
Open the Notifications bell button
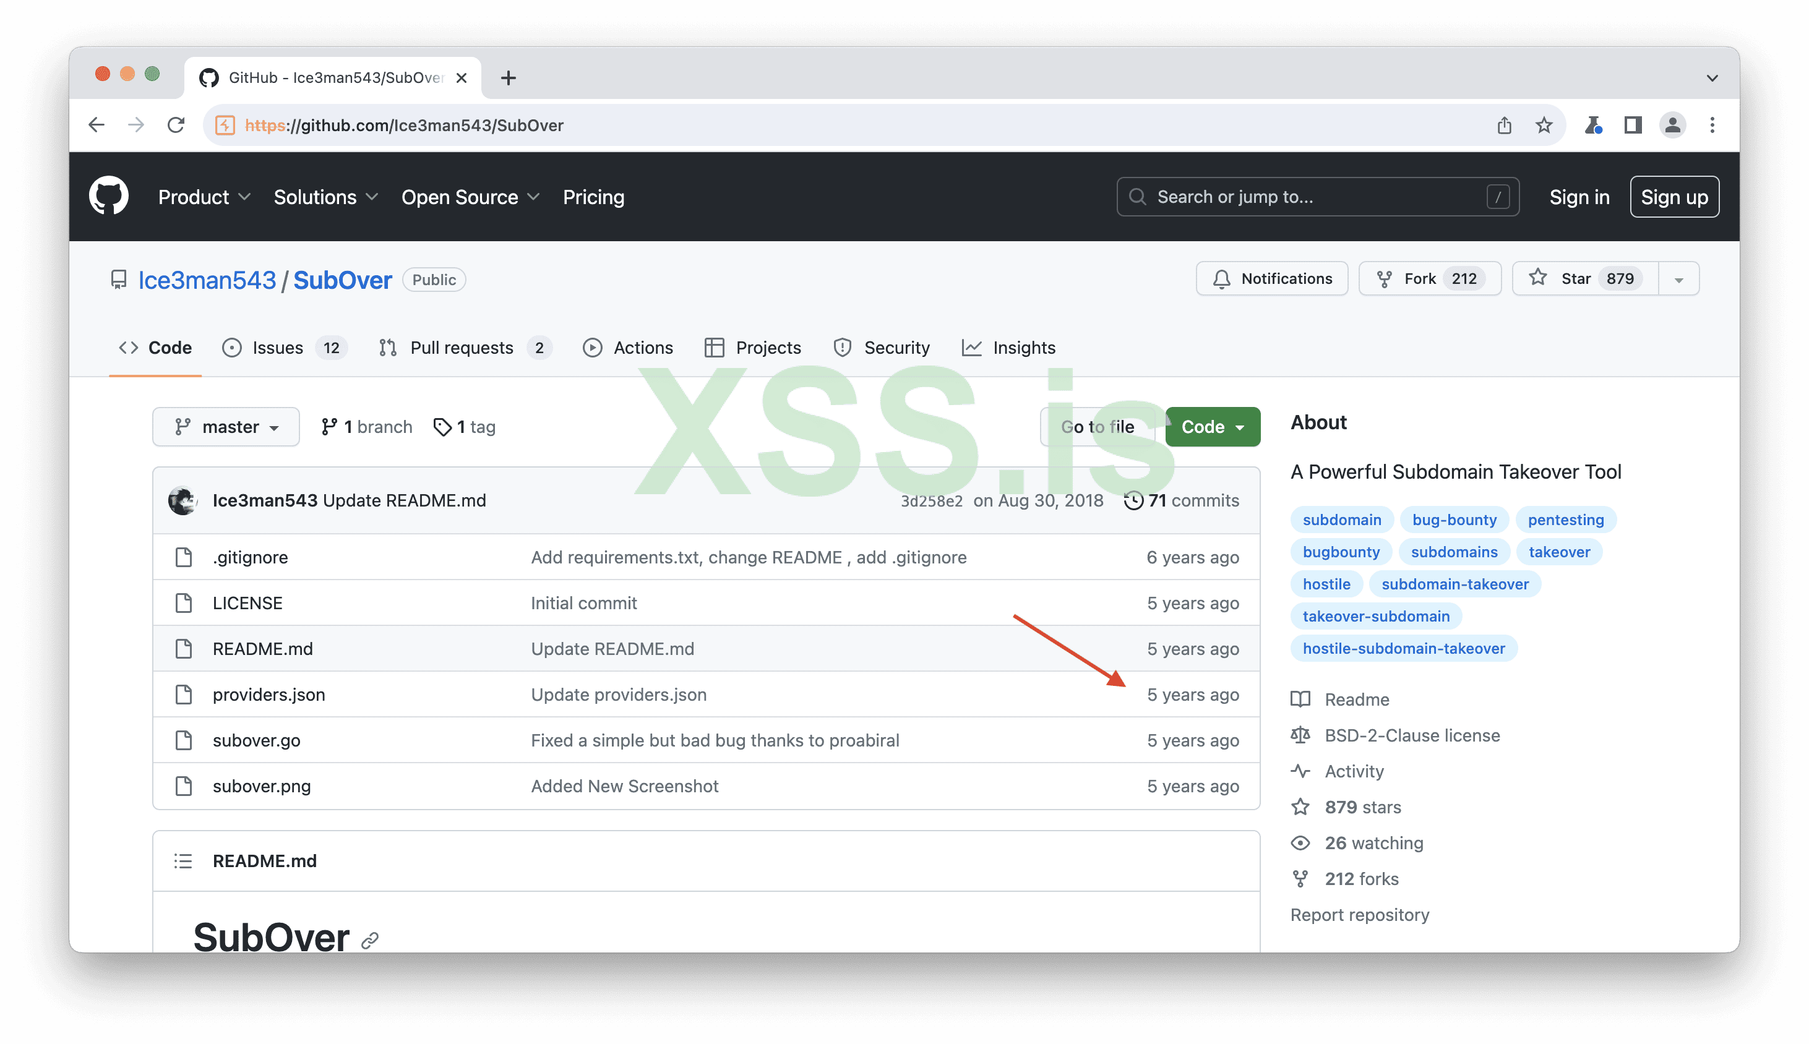[x=1272, y=279]
